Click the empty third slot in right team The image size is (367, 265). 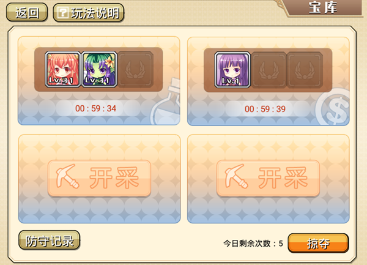click(305, 70)
